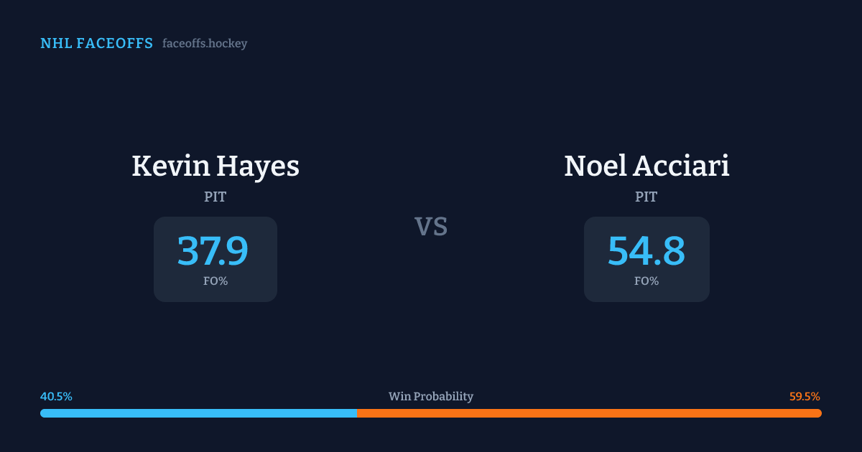The image size is (862, 452).
Task: Click the last name Acciari
Action: 681,166
